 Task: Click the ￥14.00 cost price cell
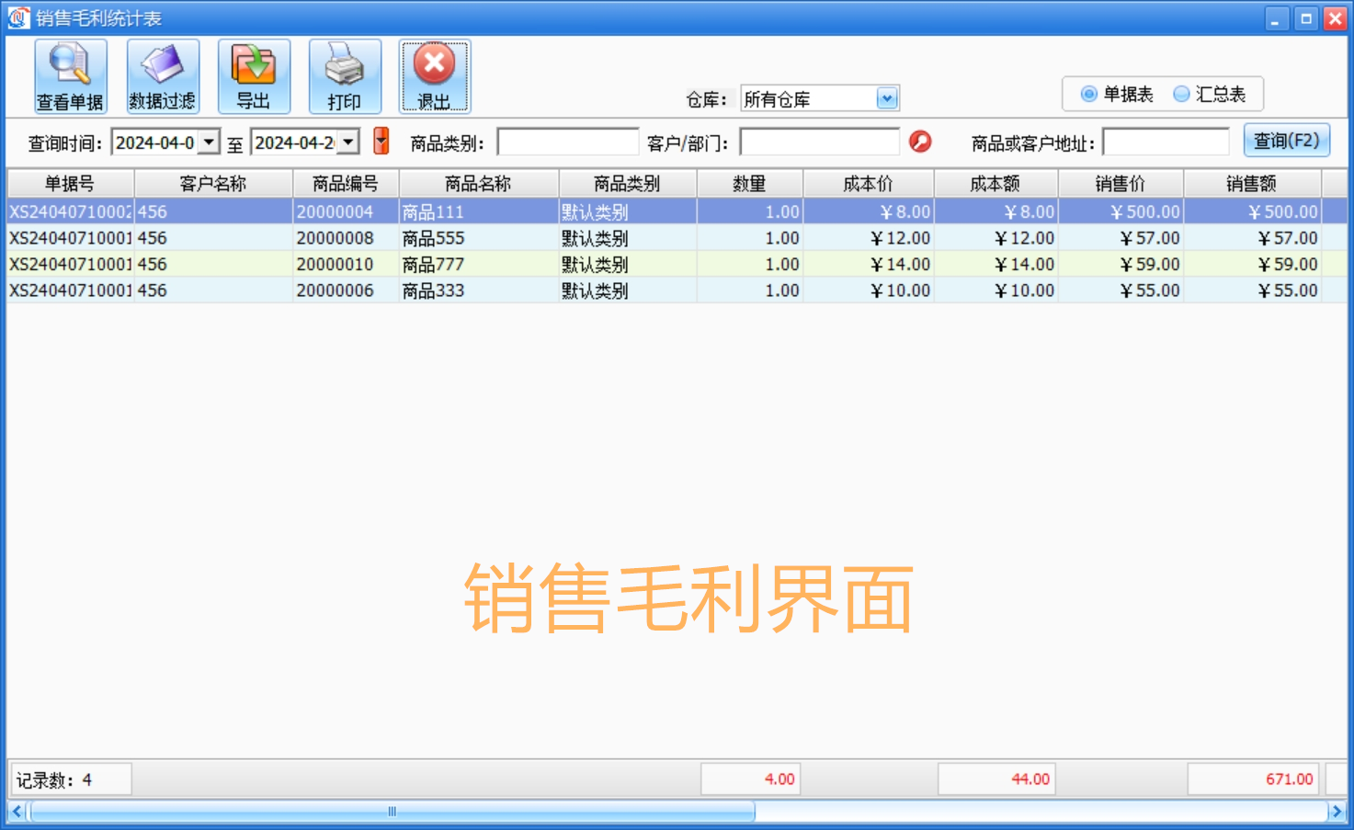coord(868,264)
